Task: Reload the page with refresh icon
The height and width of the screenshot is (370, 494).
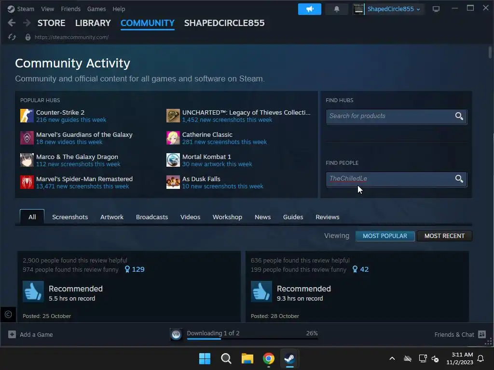Action: 12,37
